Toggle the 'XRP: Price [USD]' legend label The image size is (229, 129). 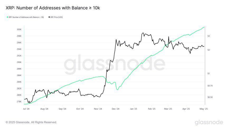[56, 17]
